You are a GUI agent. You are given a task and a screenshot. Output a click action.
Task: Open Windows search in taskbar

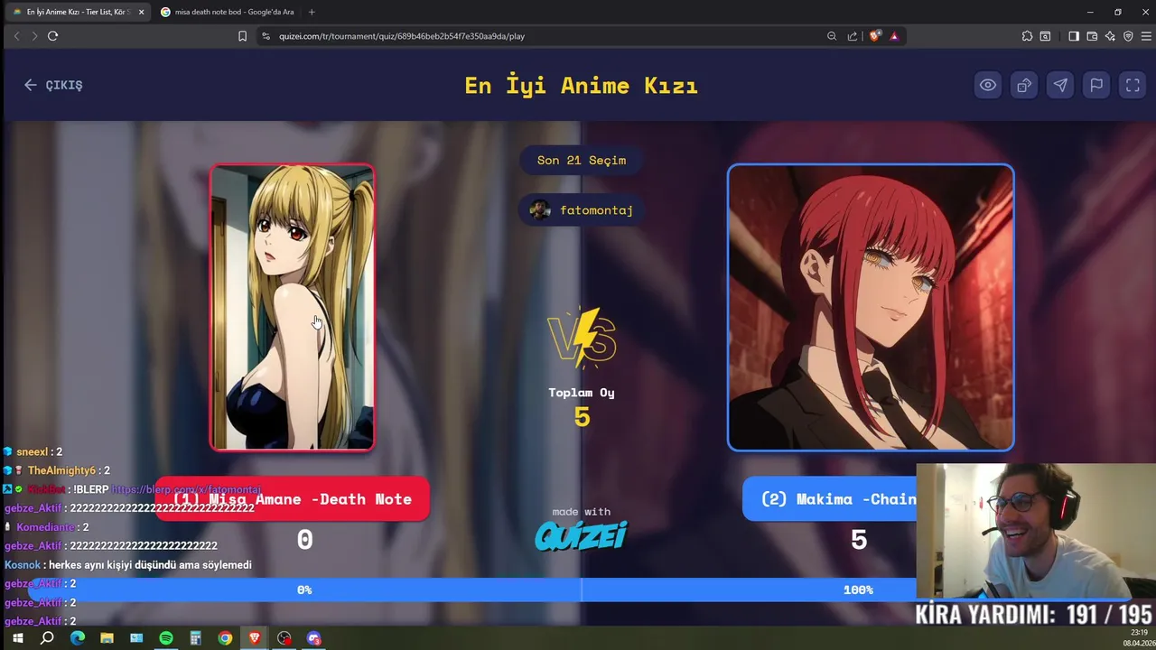47,638
